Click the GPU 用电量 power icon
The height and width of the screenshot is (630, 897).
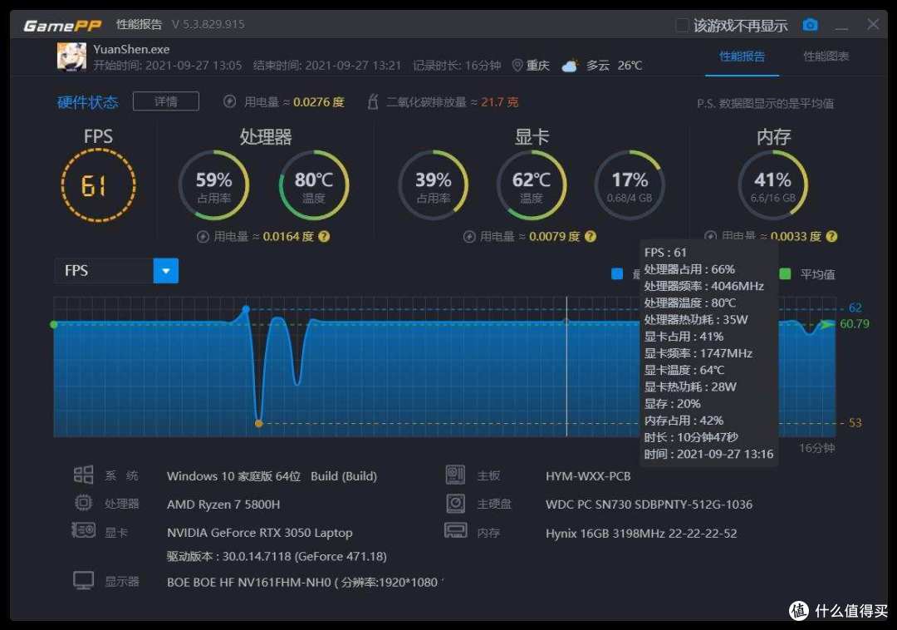point(469,236)
